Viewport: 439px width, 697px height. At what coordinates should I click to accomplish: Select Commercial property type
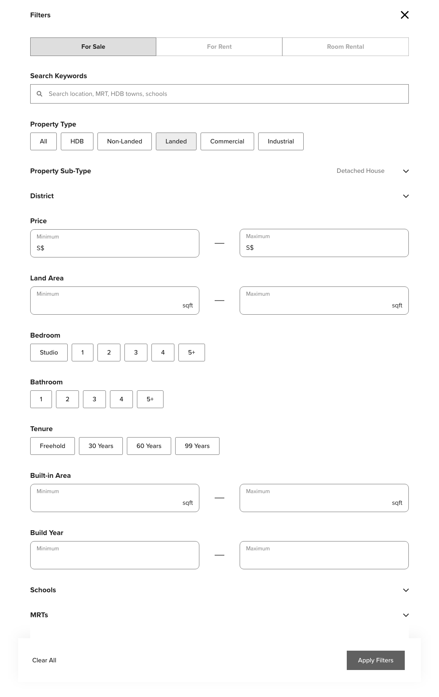[227, 141]
